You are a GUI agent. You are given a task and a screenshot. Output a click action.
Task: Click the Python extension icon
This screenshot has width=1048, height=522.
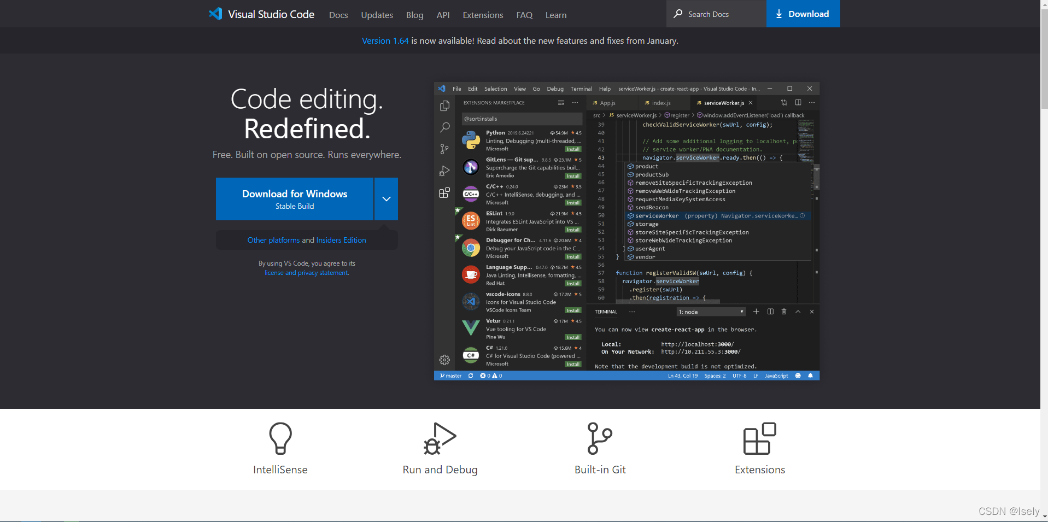(x=471, y=140)
